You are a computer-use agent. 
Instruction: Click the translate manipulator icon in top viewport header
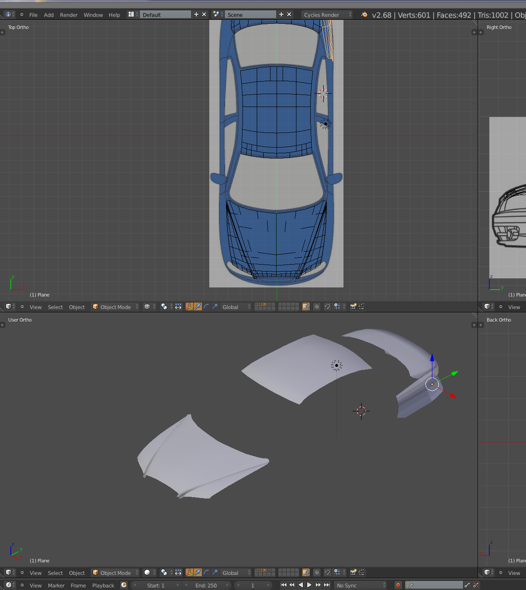tap(198, 306)
